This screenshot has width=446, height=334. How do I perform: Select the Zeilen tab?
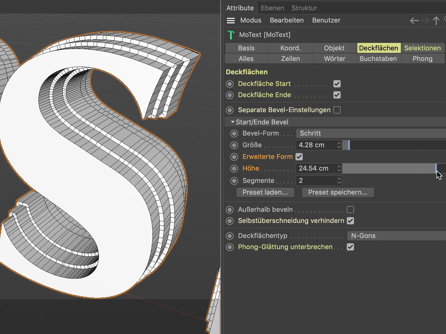click(291, 58)
